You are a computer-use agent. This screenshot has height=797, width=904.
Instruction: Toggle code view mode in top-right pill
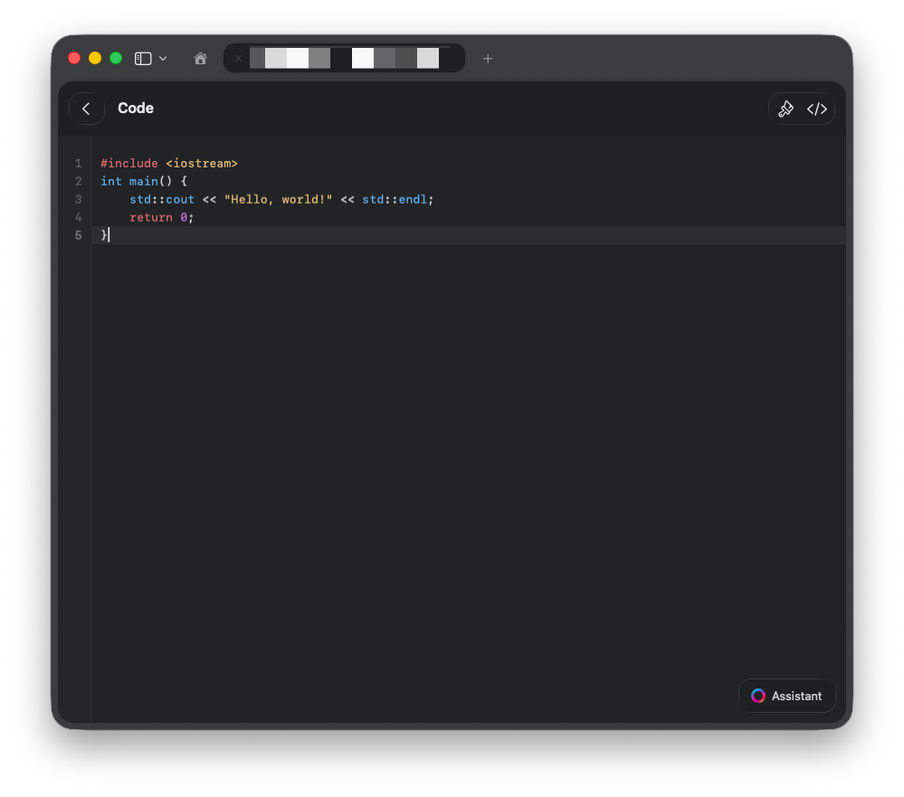pos(817,109)
